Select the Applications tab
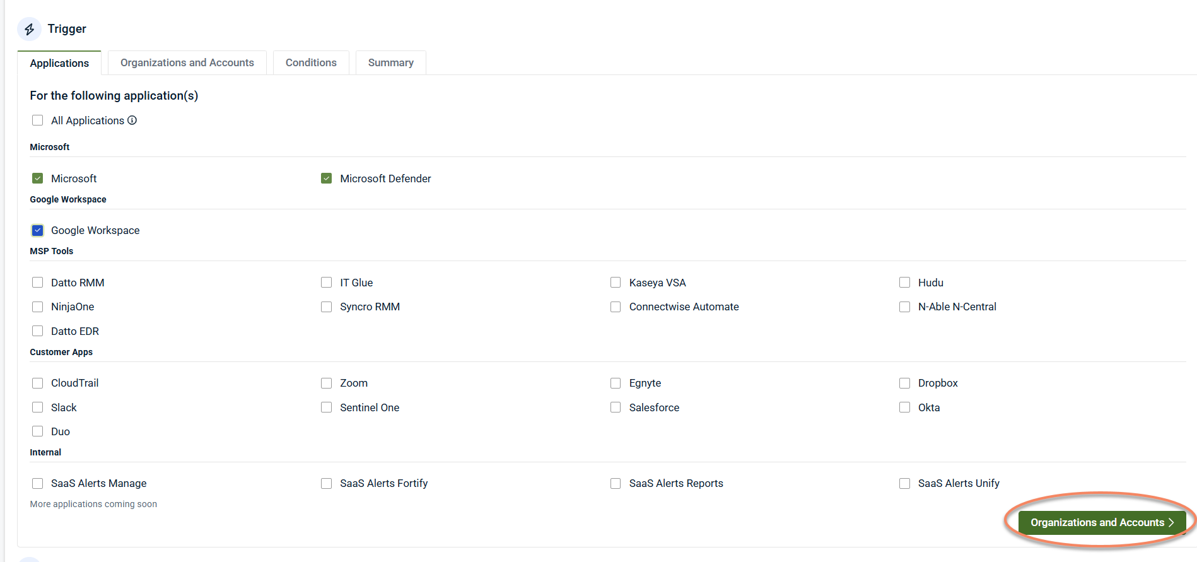Screen dimensions: 1197x562 coord(59,63)
